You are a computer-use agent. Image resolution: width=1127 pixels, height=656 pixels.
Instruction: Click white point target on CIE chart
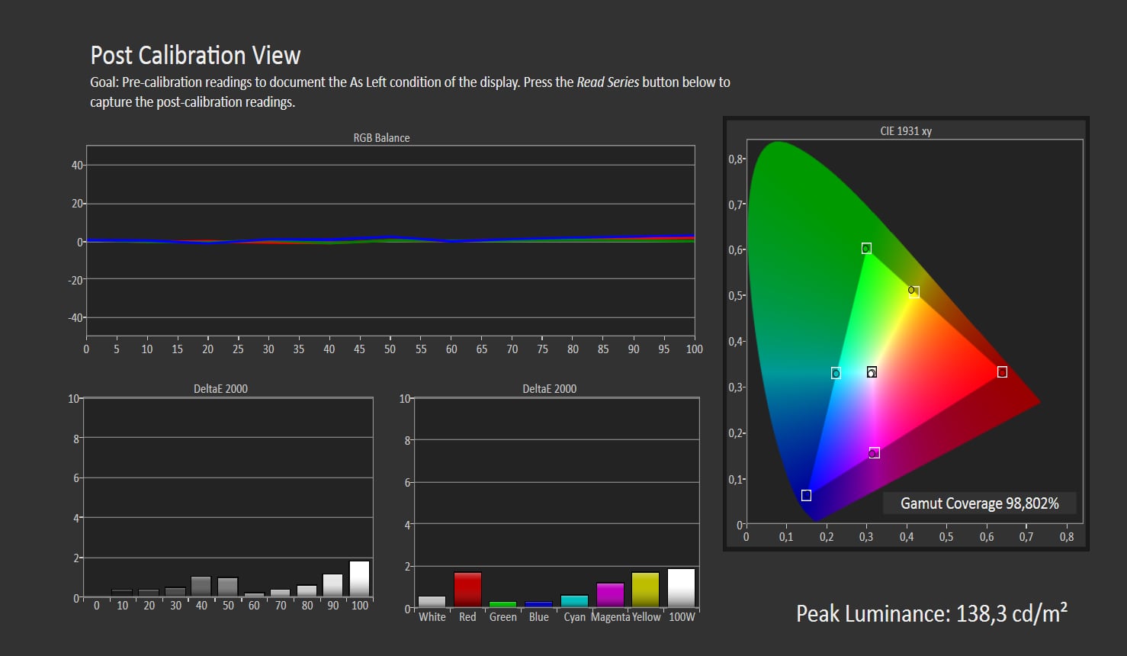tap(872, 371)
